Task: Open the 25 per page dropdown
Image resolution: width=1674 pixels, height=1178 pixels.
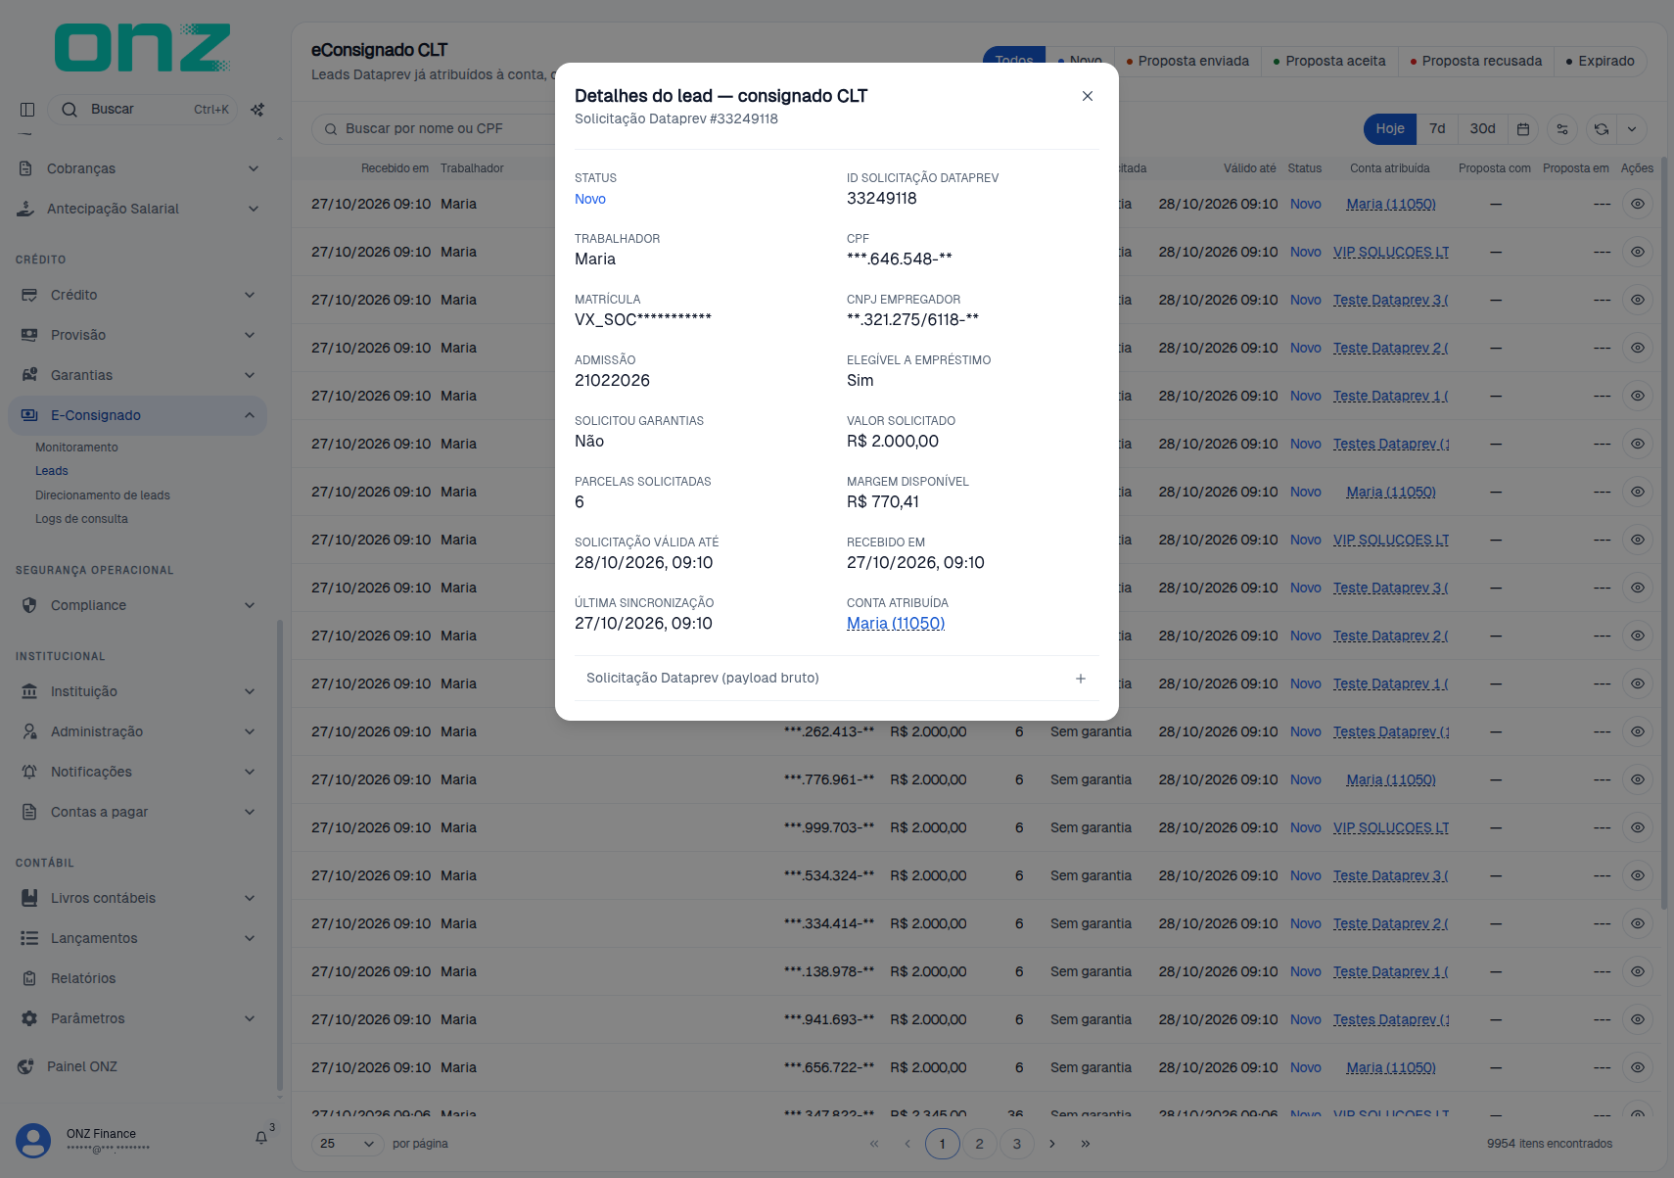Action: tap(348, 1144)
